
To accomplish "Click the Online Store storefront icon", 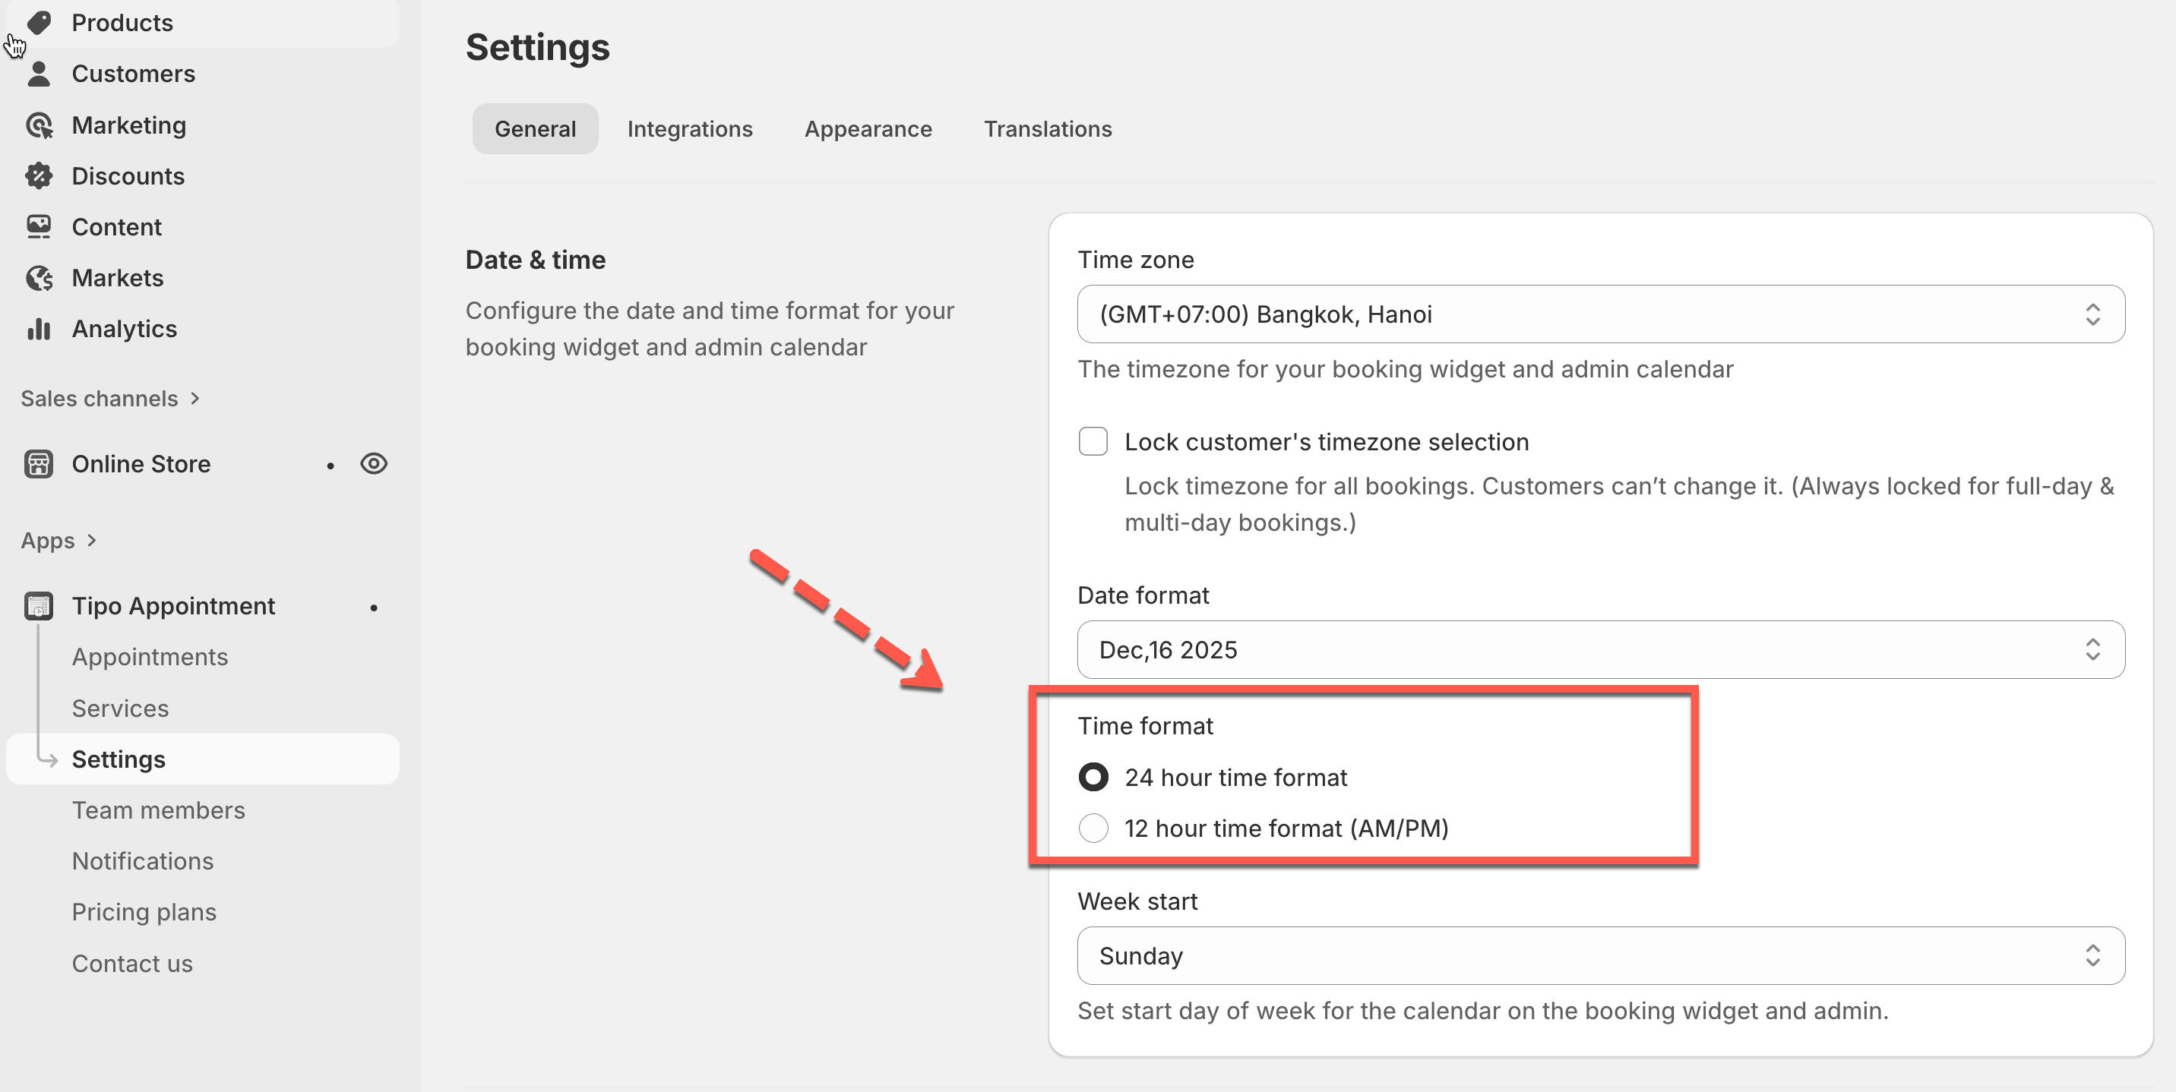I will coord(39,464).
